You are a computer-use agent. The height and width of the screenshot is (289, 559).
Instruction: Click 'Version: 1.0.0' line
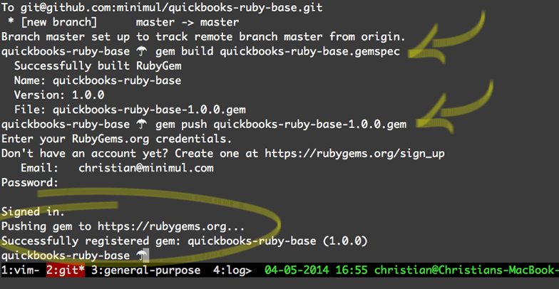(59, 95)
